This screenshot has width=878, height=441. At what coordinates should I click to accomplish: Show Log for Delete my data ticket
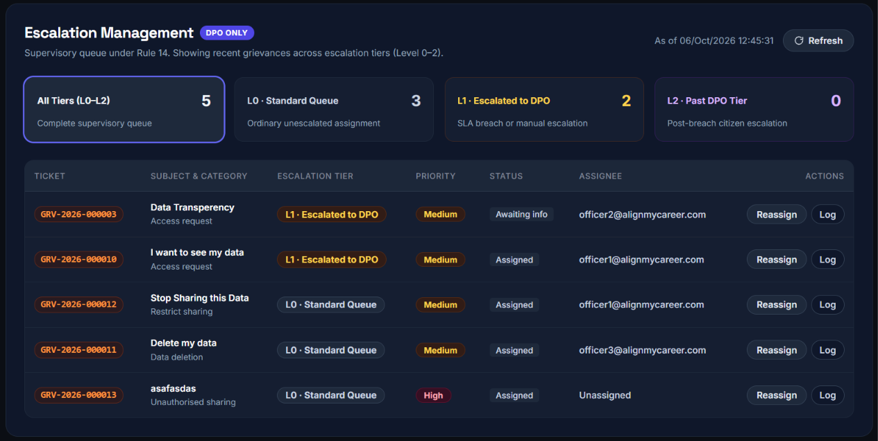827,350
